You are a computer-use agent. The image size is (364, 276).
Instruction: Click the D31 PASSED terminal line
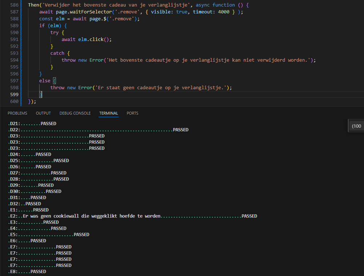coord(27,198)
